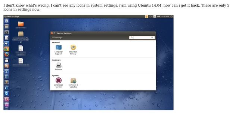Select the tar archive file on desktop
This screenshot has width=239, height=134.
pyautogui.click(x=21, y=34)
